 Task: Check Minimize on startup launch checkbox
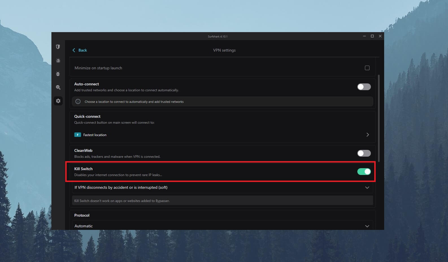tap(367, 68)
